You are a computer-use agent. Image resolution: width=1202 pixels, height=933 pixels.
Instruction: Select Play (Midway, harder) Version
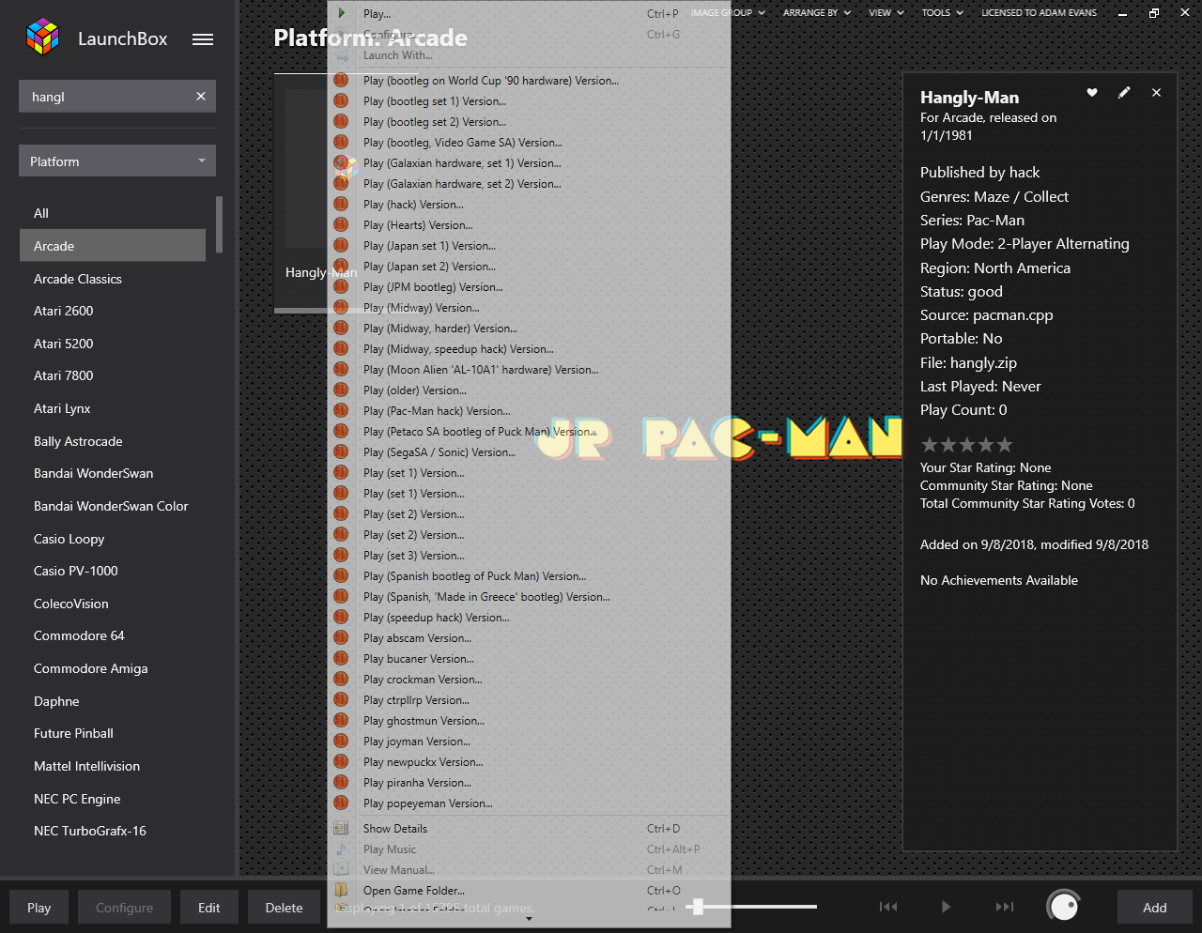point(529,328)
